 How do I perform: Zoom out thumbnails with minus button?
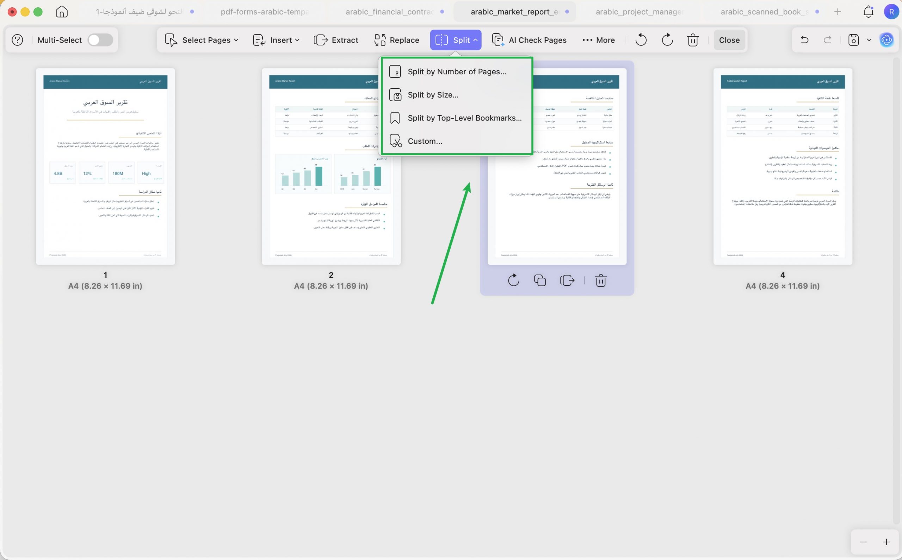tap(863, 542)
